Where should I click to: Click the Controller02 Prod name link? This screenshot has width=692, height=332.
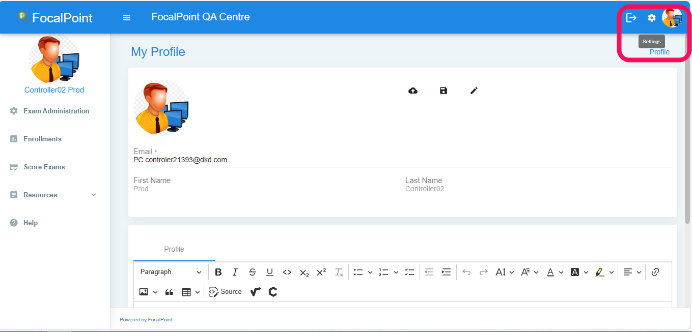pyautogui.click(x=54, y=90)
